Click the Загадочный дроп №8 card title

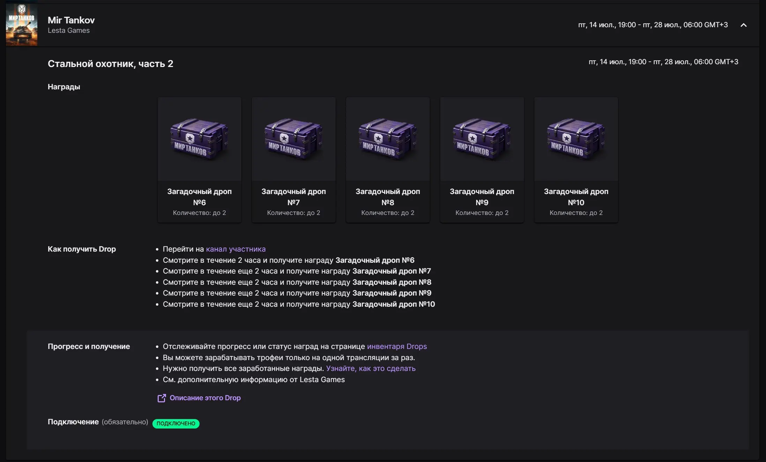pyautogui.click(x=388, y=197)
